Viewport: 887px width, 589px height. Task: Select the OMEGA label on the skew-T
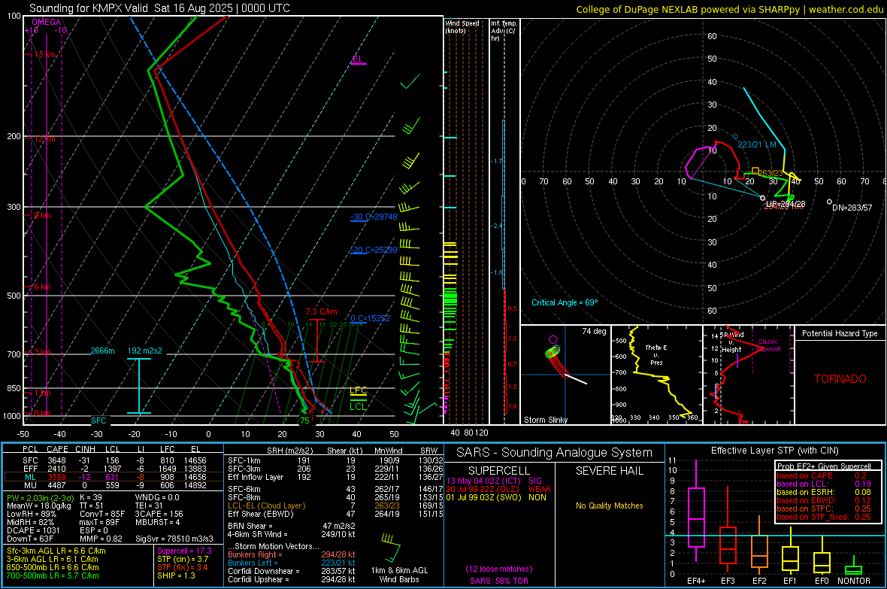point(47,22)
